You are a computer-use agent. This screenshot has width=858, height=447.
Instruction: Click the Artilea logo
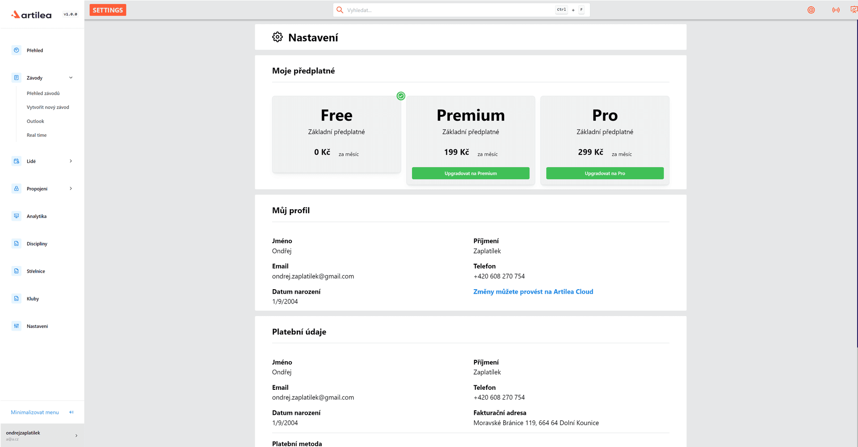[31, 15]
